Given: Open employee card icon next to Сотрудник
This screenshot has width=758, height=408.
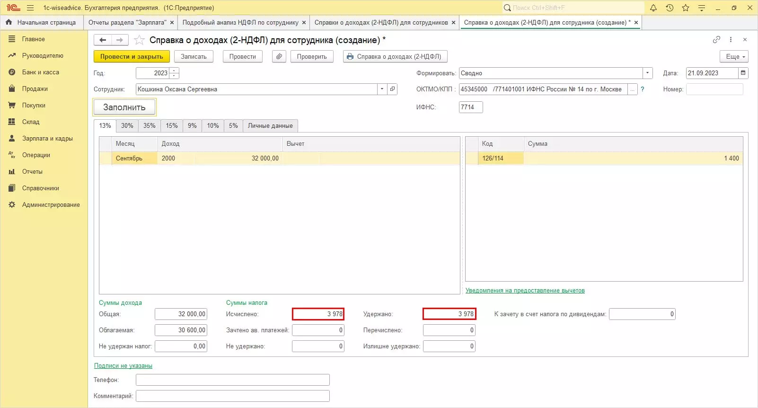Looking at the screenshot, I should pyautogui.click(x=392, y=89).
